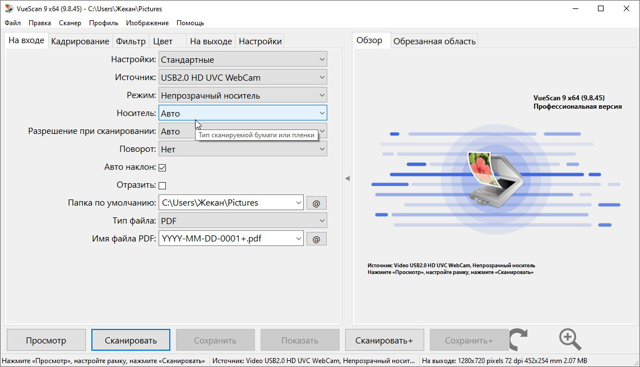Open the Режим dropdown
This screenshot has height=367, width=640.
coord(243,95)
